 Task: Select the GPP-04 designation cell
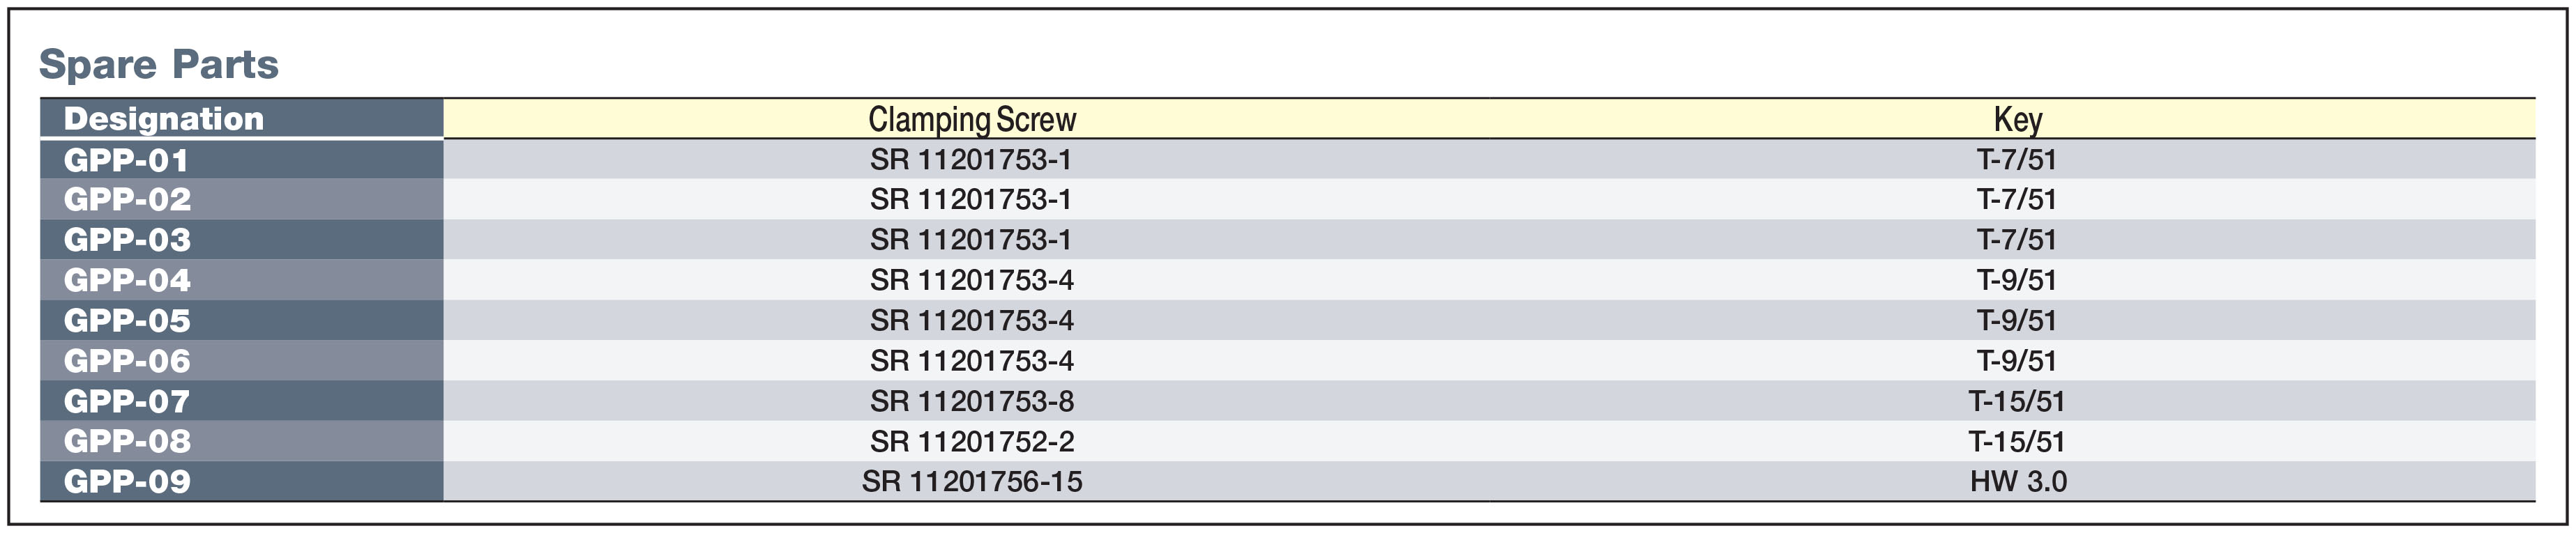(241, 280)
